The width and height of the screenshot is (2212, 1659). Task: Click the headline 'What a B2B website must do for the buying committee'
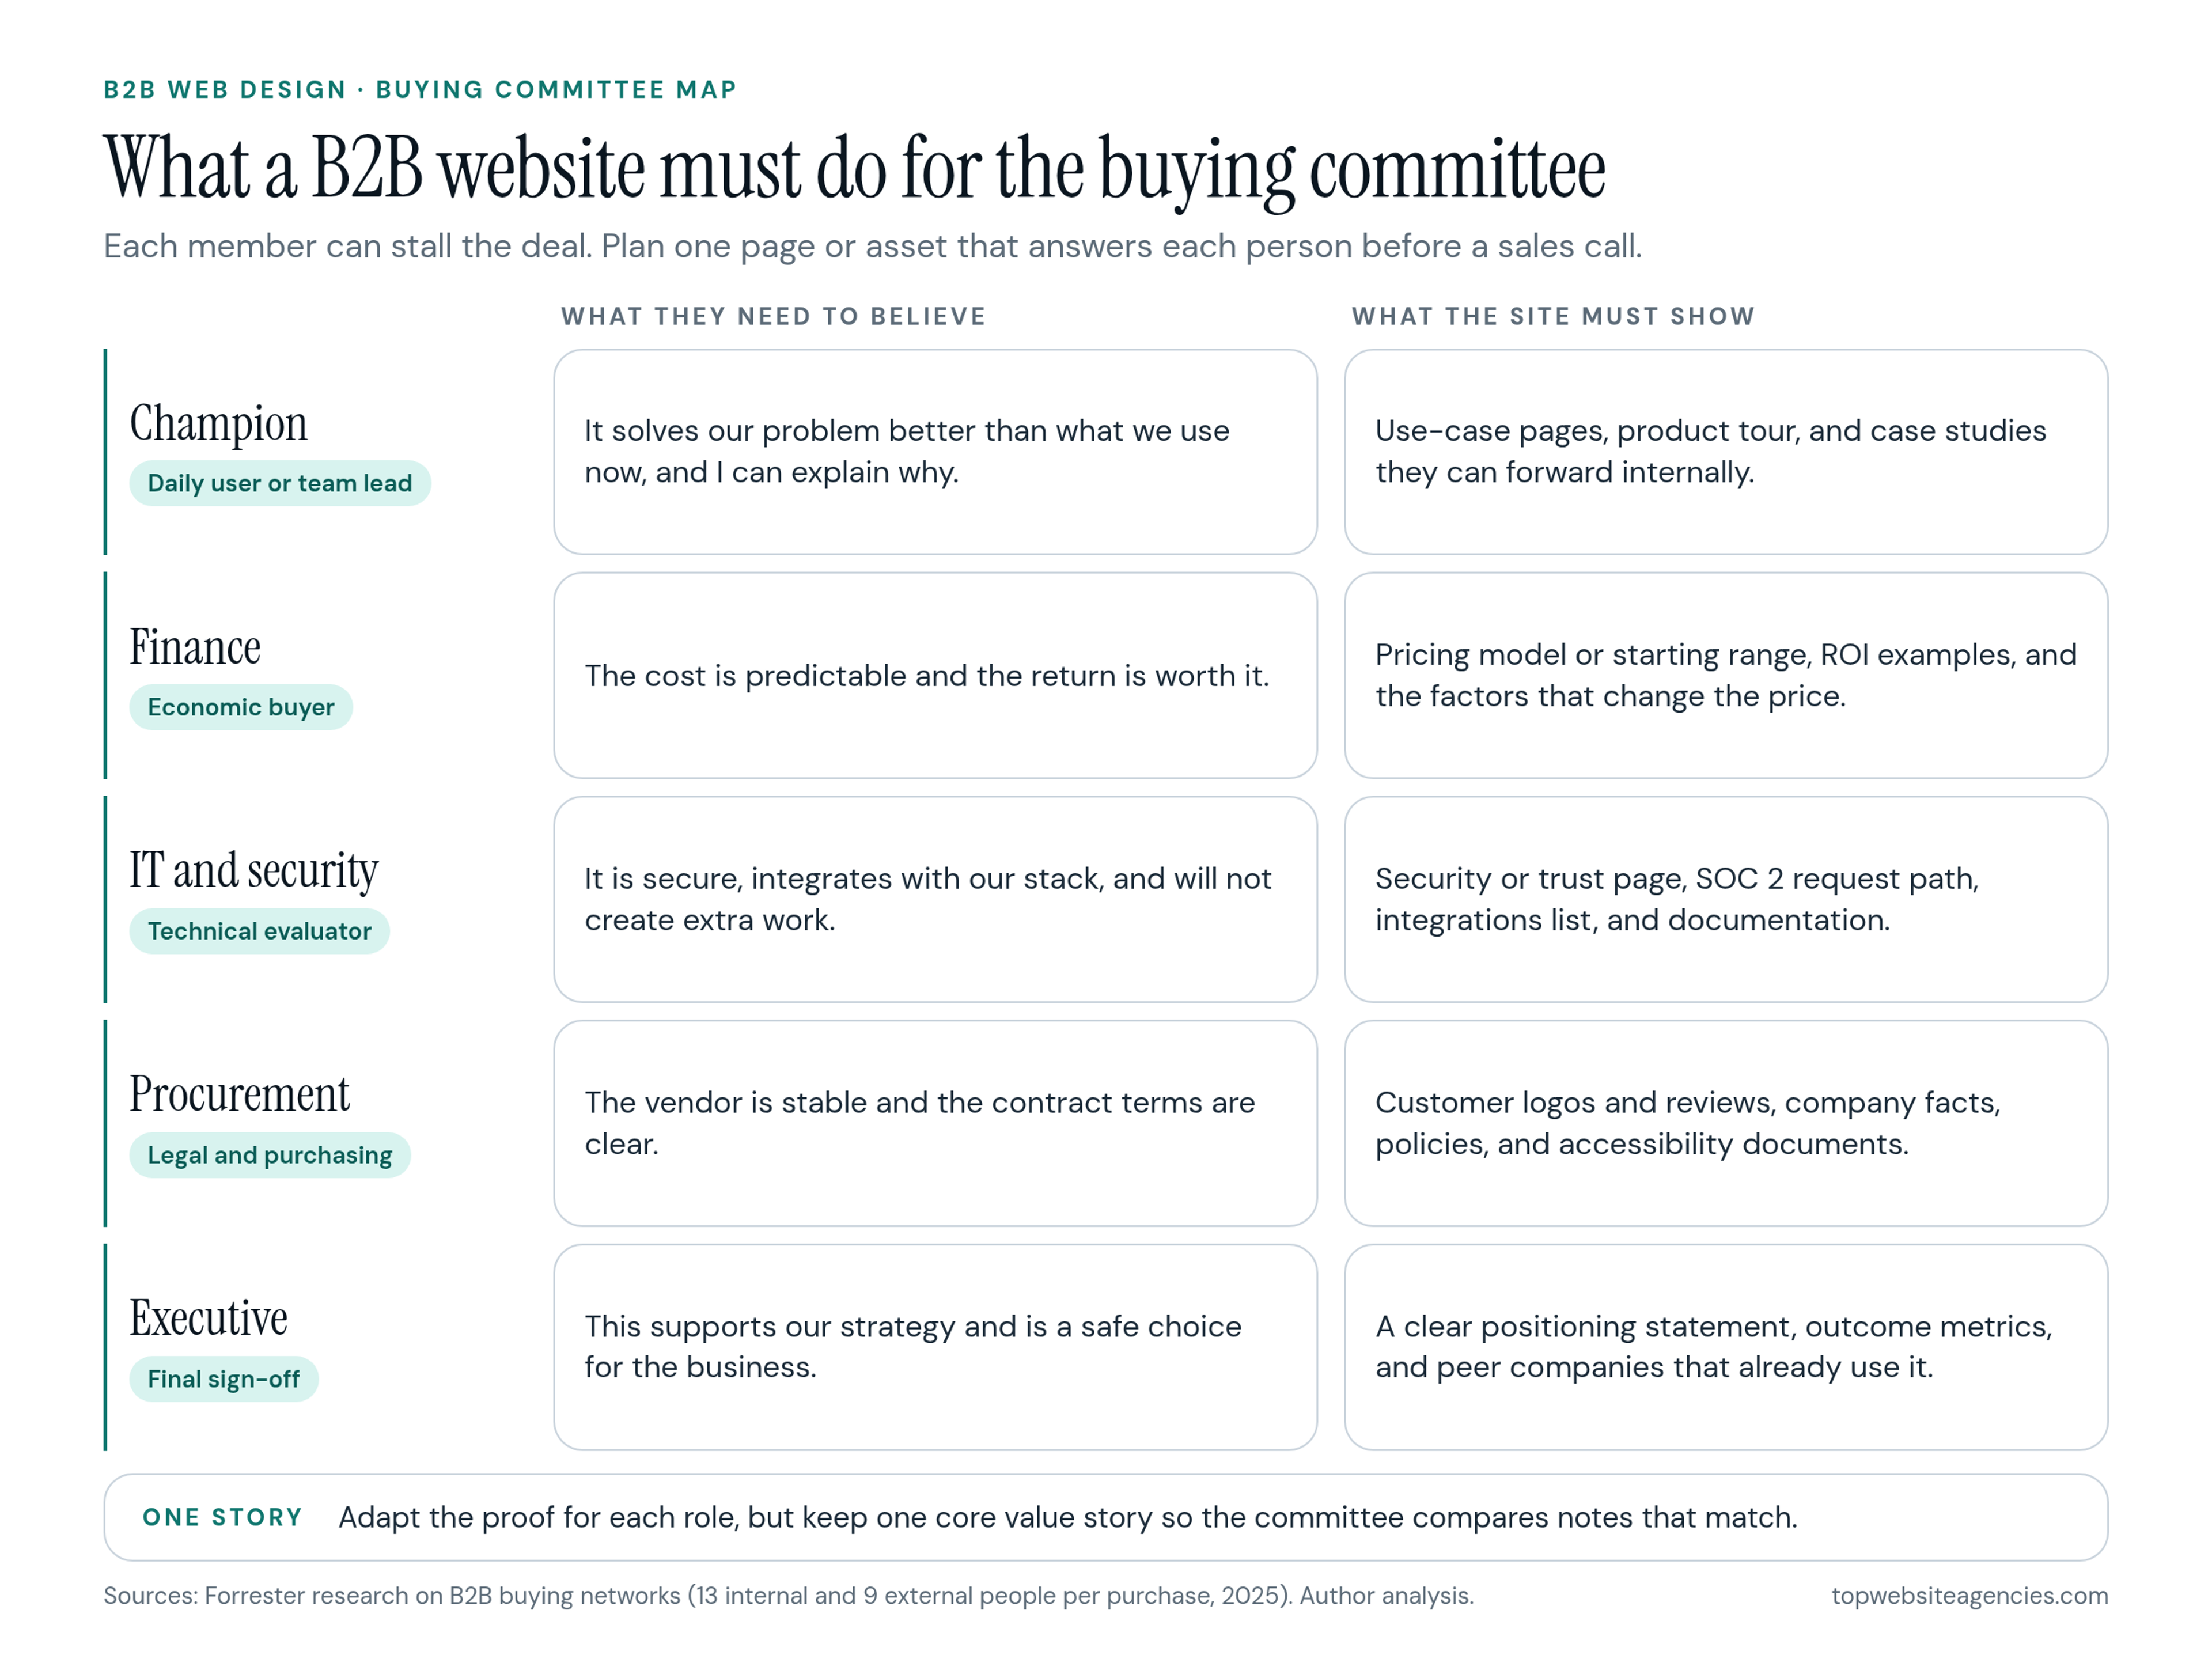[x=855, y=170]
